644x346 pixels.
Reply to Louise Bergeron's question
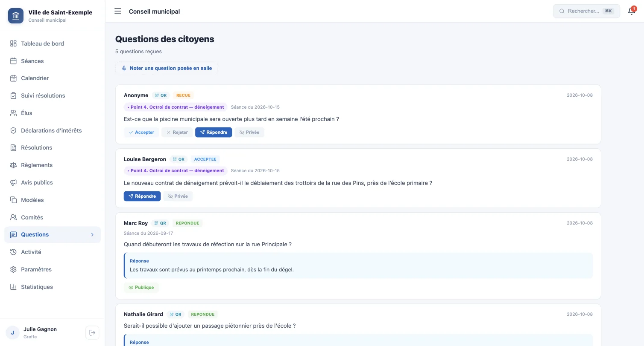pyautogui.click(x=142, y=196)
